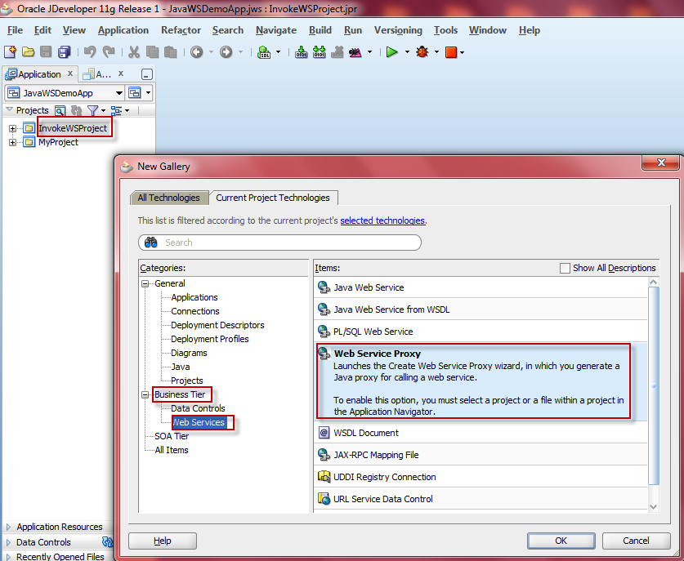Click the Save toolbar icon

click(46, 52)
